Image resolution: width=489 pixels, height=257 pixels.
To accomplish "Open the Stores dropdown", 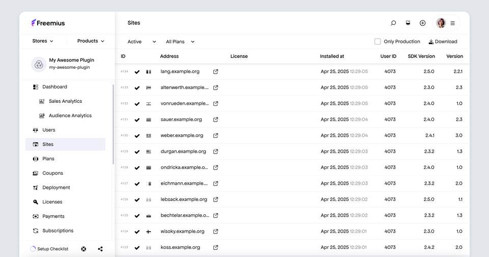I will pos(42,41).
